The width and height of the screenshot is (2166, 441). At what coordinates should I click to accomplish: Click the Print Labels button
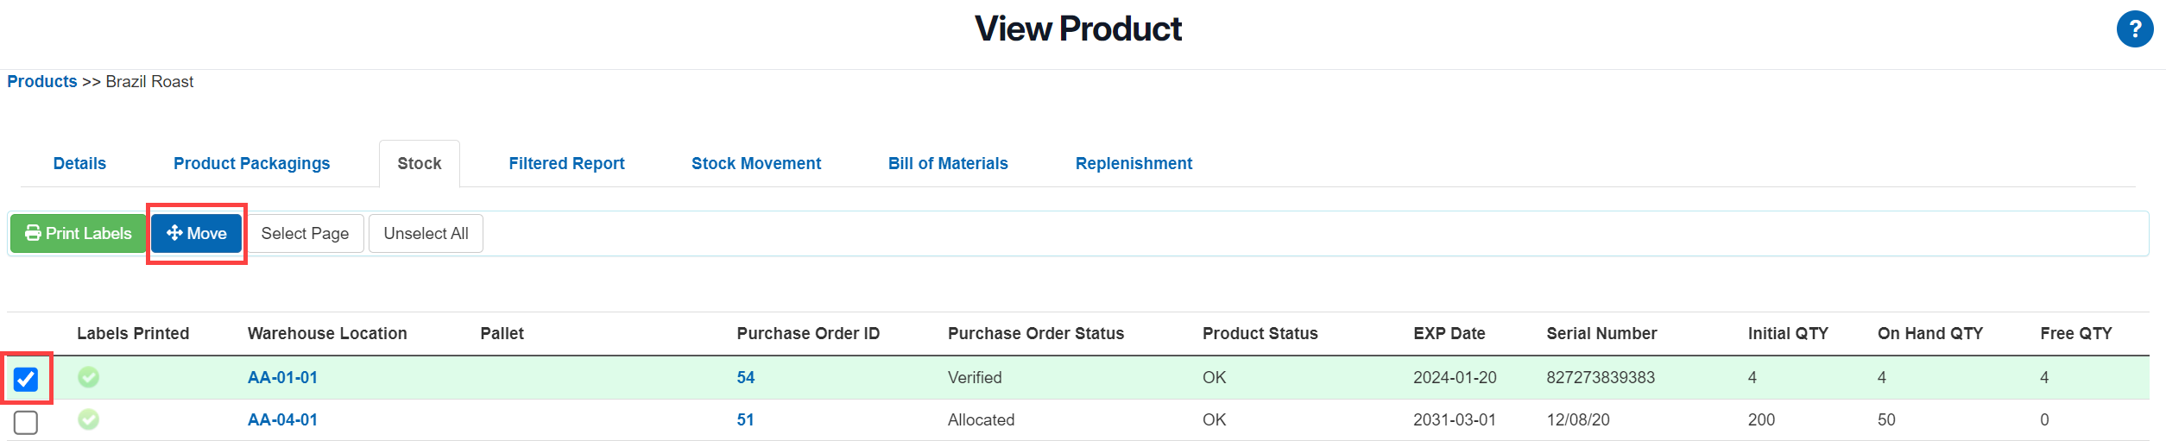(x=79, y=234)
